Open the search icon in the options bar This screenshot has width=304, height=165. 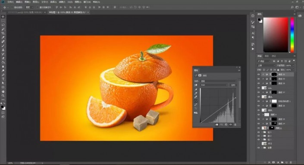click(292, 7)
